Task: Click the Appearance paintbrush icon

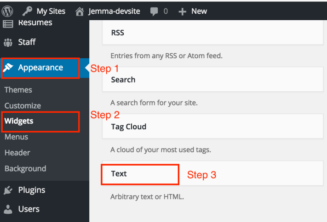Action: coord(8,68)
